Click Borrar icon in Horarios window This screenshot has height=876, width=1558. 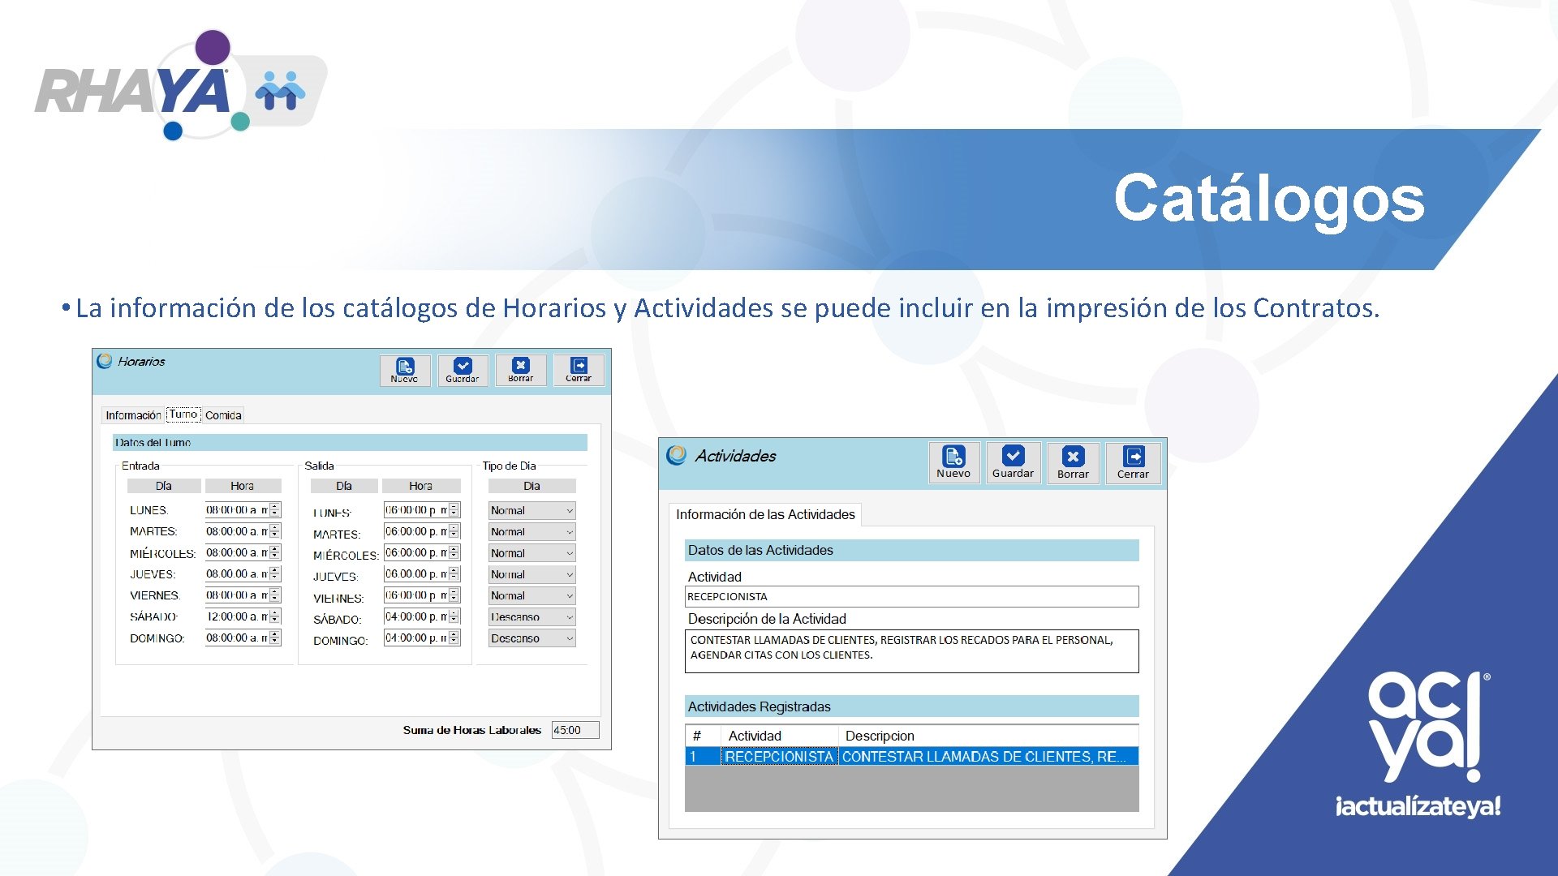[521, 370]
